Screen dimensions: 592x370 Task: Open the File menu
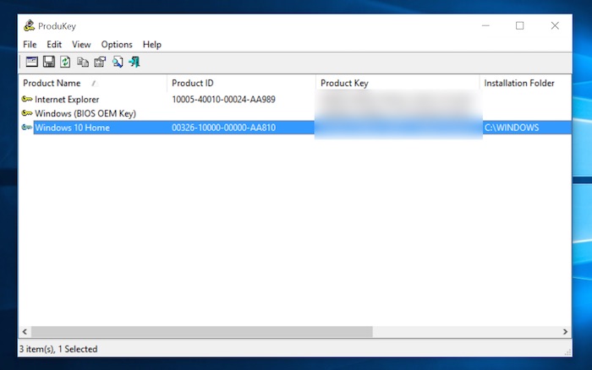point(30,45)
